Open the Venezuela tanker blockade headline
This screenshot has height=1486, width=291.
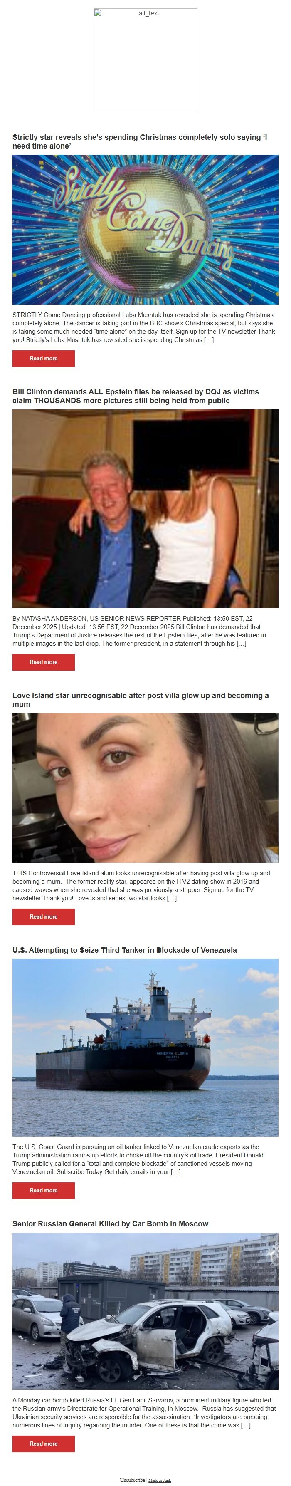tap(124, 949)
